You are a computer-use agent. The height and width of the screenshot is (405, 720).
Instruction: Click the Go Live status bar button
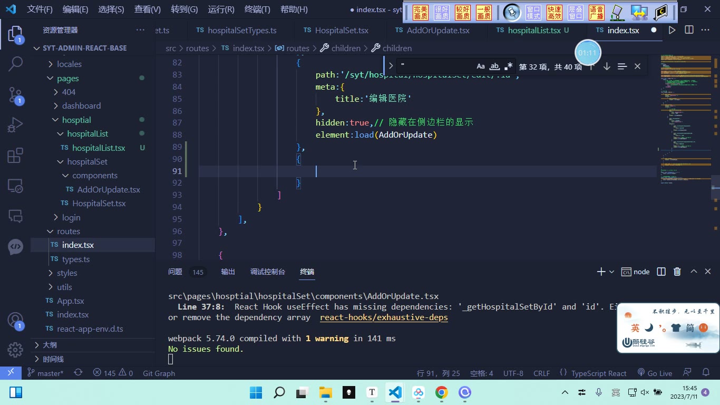(x=655, y=373)
